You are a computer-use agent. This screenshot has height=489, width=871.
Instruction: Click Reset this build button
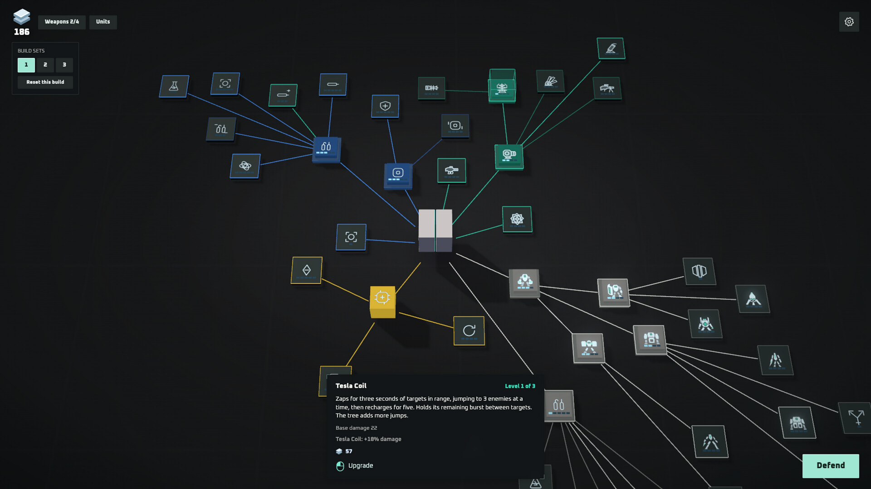(x=45, y=82)
